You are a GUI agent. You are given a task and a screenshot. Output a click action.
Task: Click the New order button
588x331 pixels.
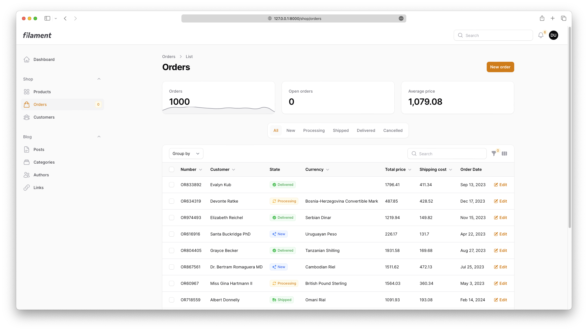coord(500,67)
